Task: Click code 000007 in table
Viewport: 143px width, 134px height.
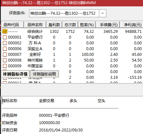Action: tap(15, 55)
